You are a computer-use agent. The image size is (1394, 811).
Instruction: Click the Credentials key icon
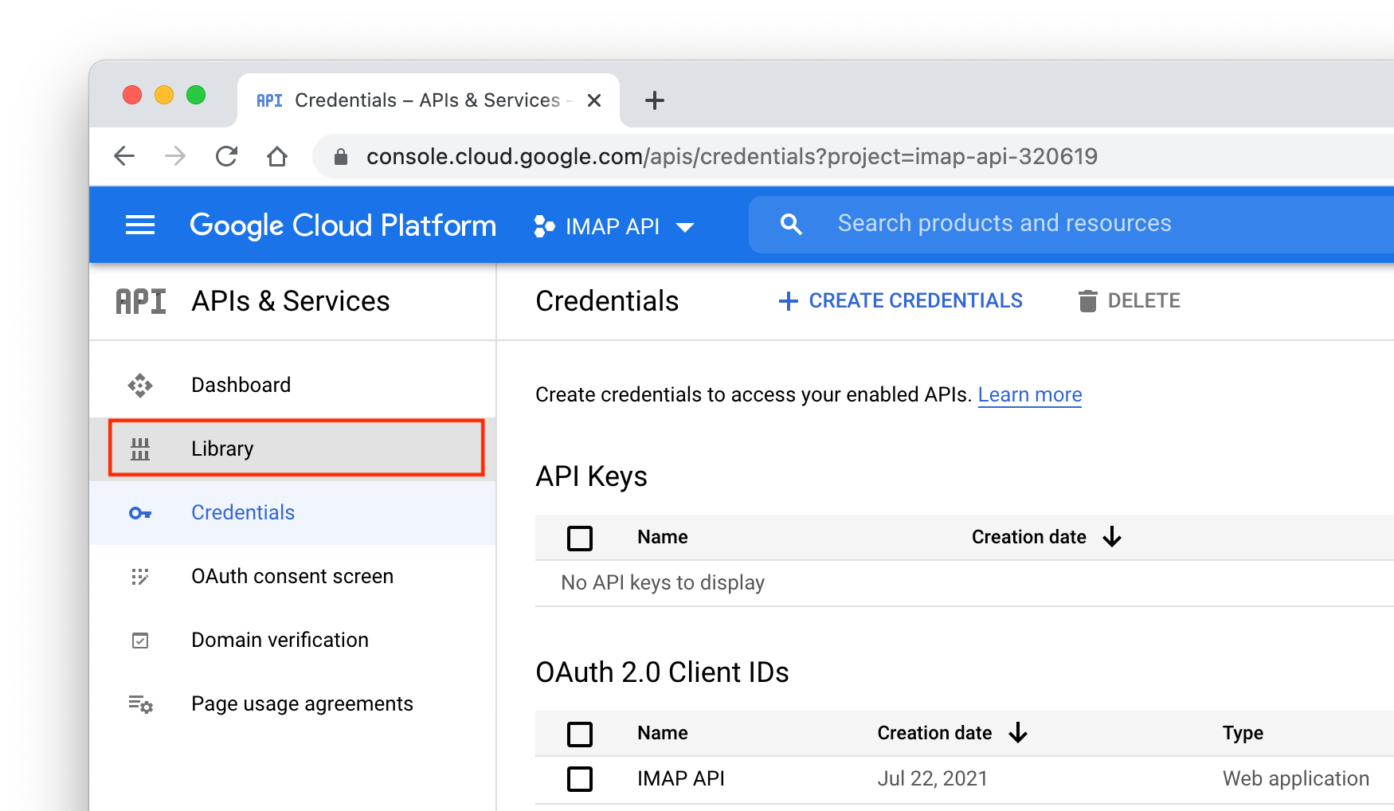140,513
